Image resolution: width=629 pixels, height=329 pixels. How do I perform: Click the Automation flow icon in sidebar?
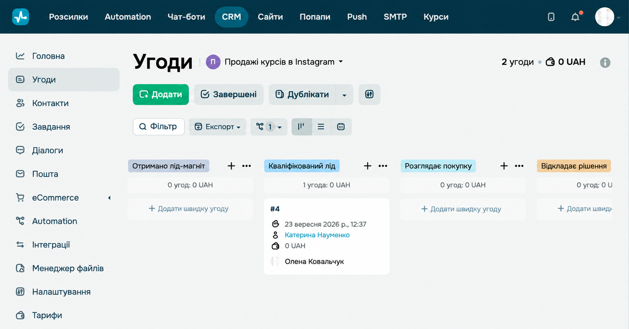click(x=20, y=221)
